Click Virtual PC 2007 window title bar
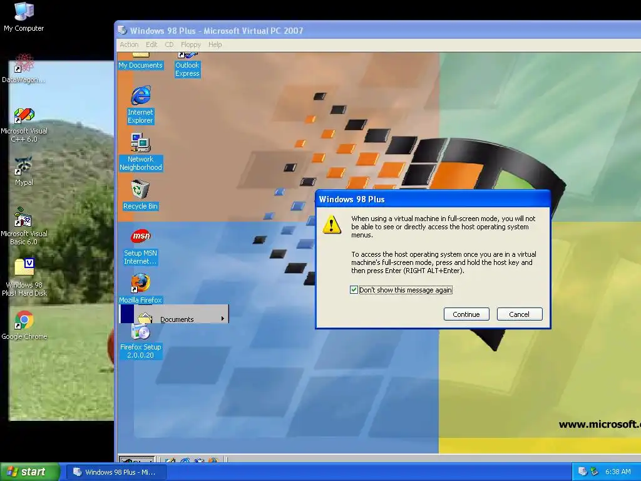 tap(378, 30)
